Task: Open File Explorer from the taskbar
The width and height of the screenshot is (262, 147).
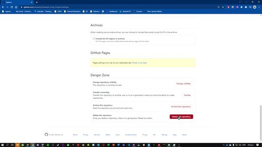Action: tap(17, 145)
